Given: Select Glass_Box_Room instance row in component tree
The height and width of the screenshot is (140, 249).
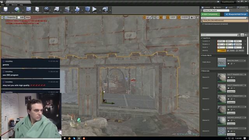Looking at the screenshot, I should pos(224,21).
